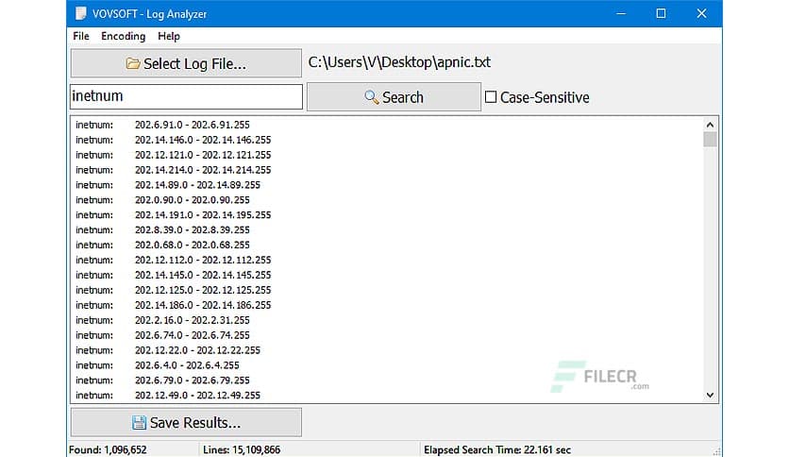The height and width of the screenshot is (457, 789).
Task: Click the Select Log File button
Action: 186,63
